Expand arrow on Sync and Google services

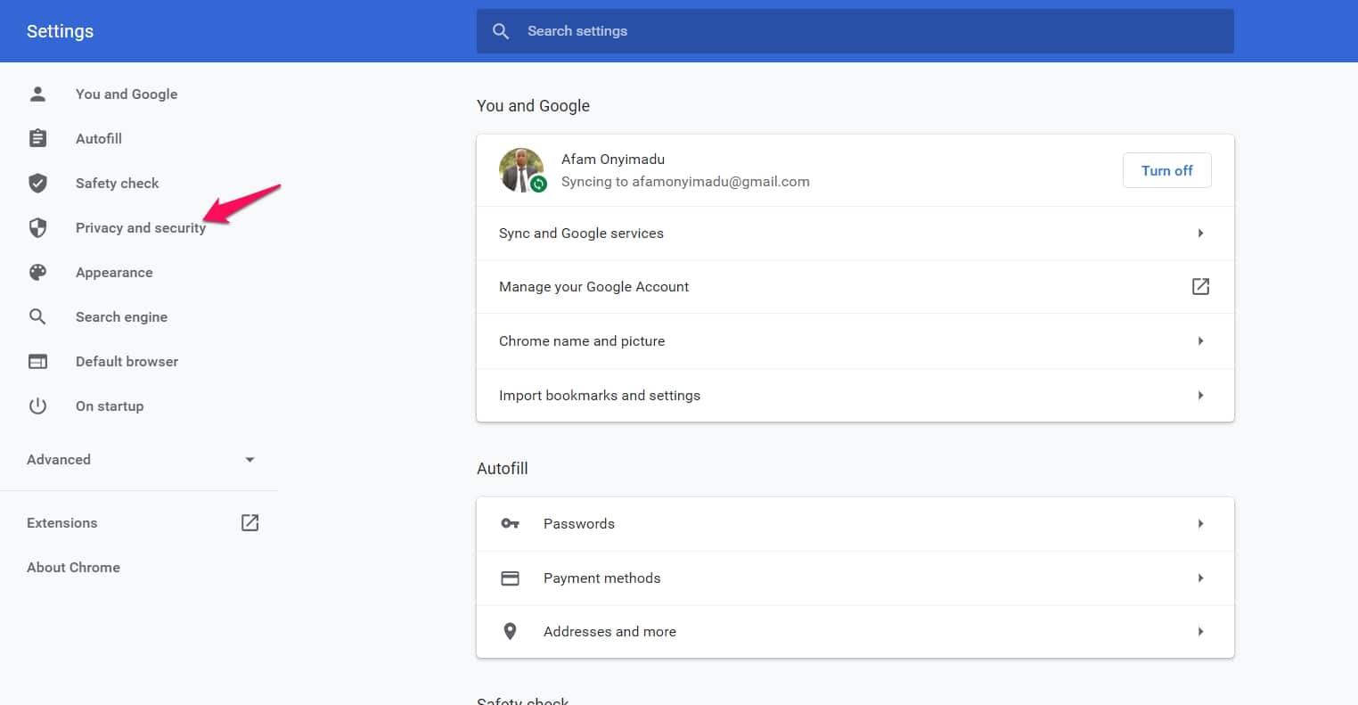1200,233
